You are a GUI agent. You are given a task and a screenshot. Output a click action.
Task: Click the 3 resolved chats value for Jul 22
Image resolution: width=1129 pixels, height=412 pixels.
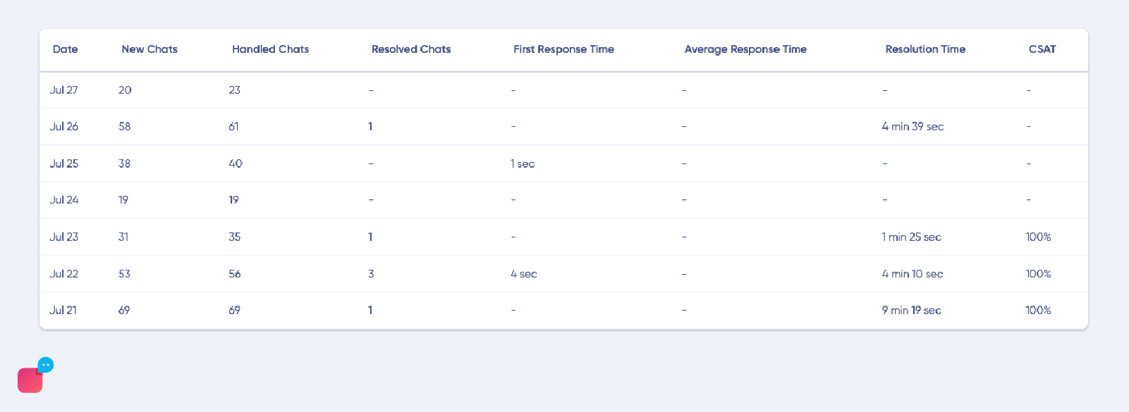click(371, 273)
